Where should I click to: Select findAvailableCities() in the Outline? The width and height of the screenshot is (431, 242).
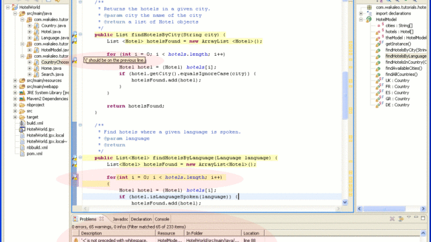(404, 69)
